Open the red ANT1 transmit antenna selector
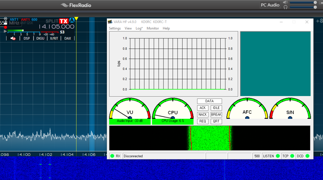Image resolution: width=323 pixels, height=180 pixels. 26,20
